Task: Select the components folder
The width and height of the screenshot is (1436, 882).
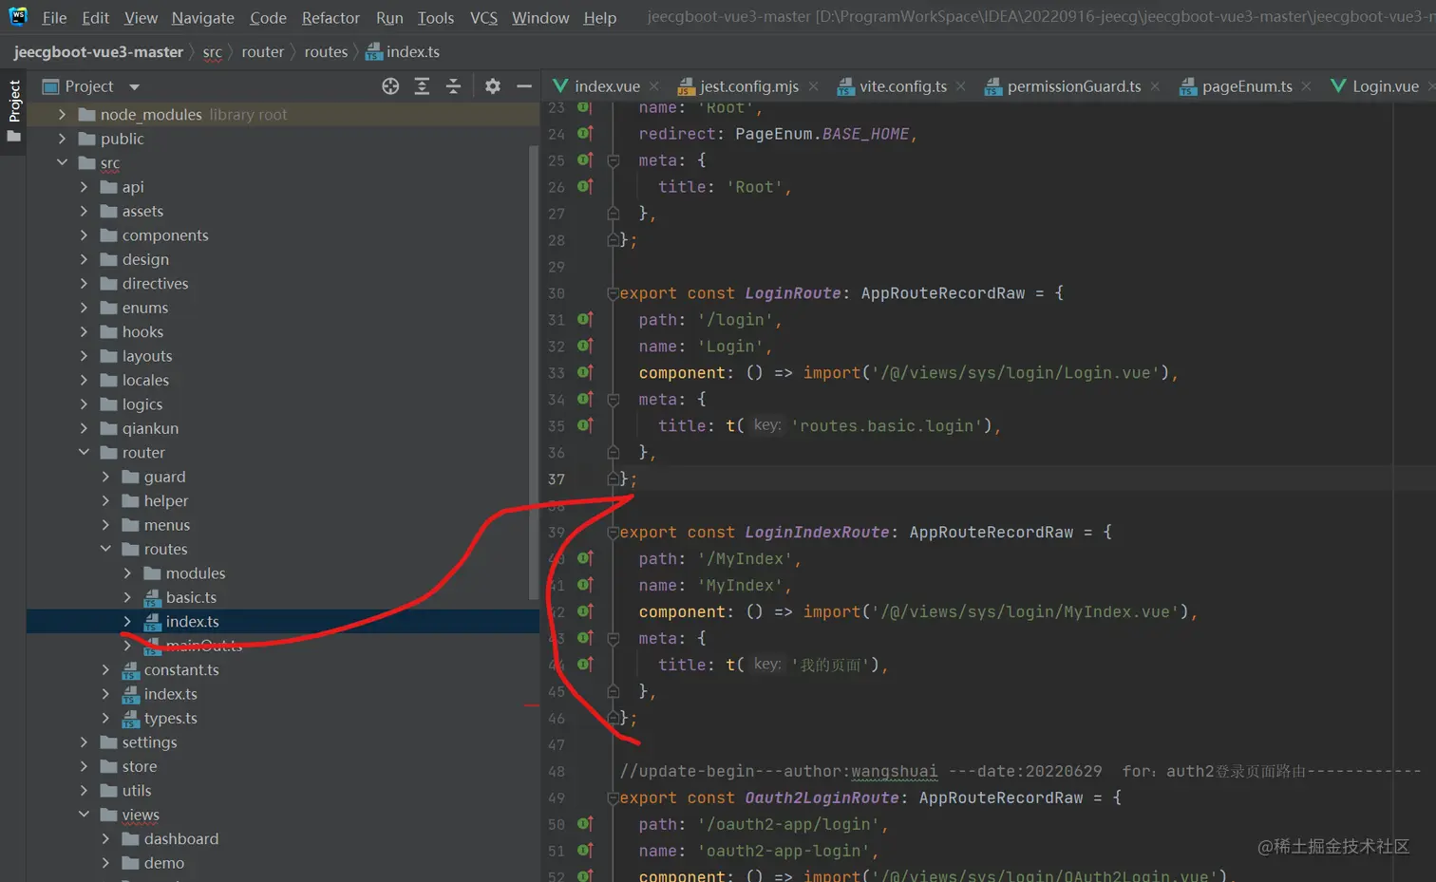Action: pos(164,235)
